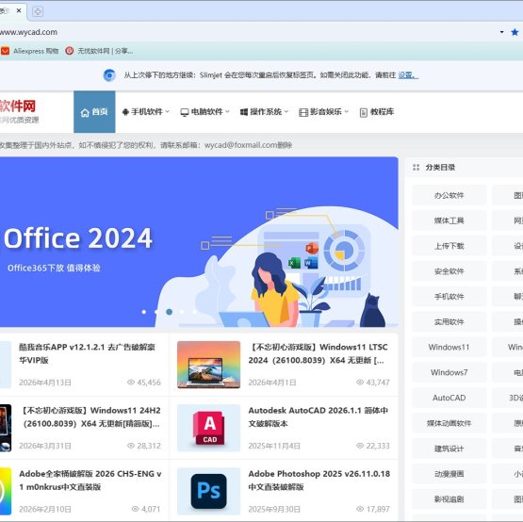Open the 建筑设计 category

point(449,449)
